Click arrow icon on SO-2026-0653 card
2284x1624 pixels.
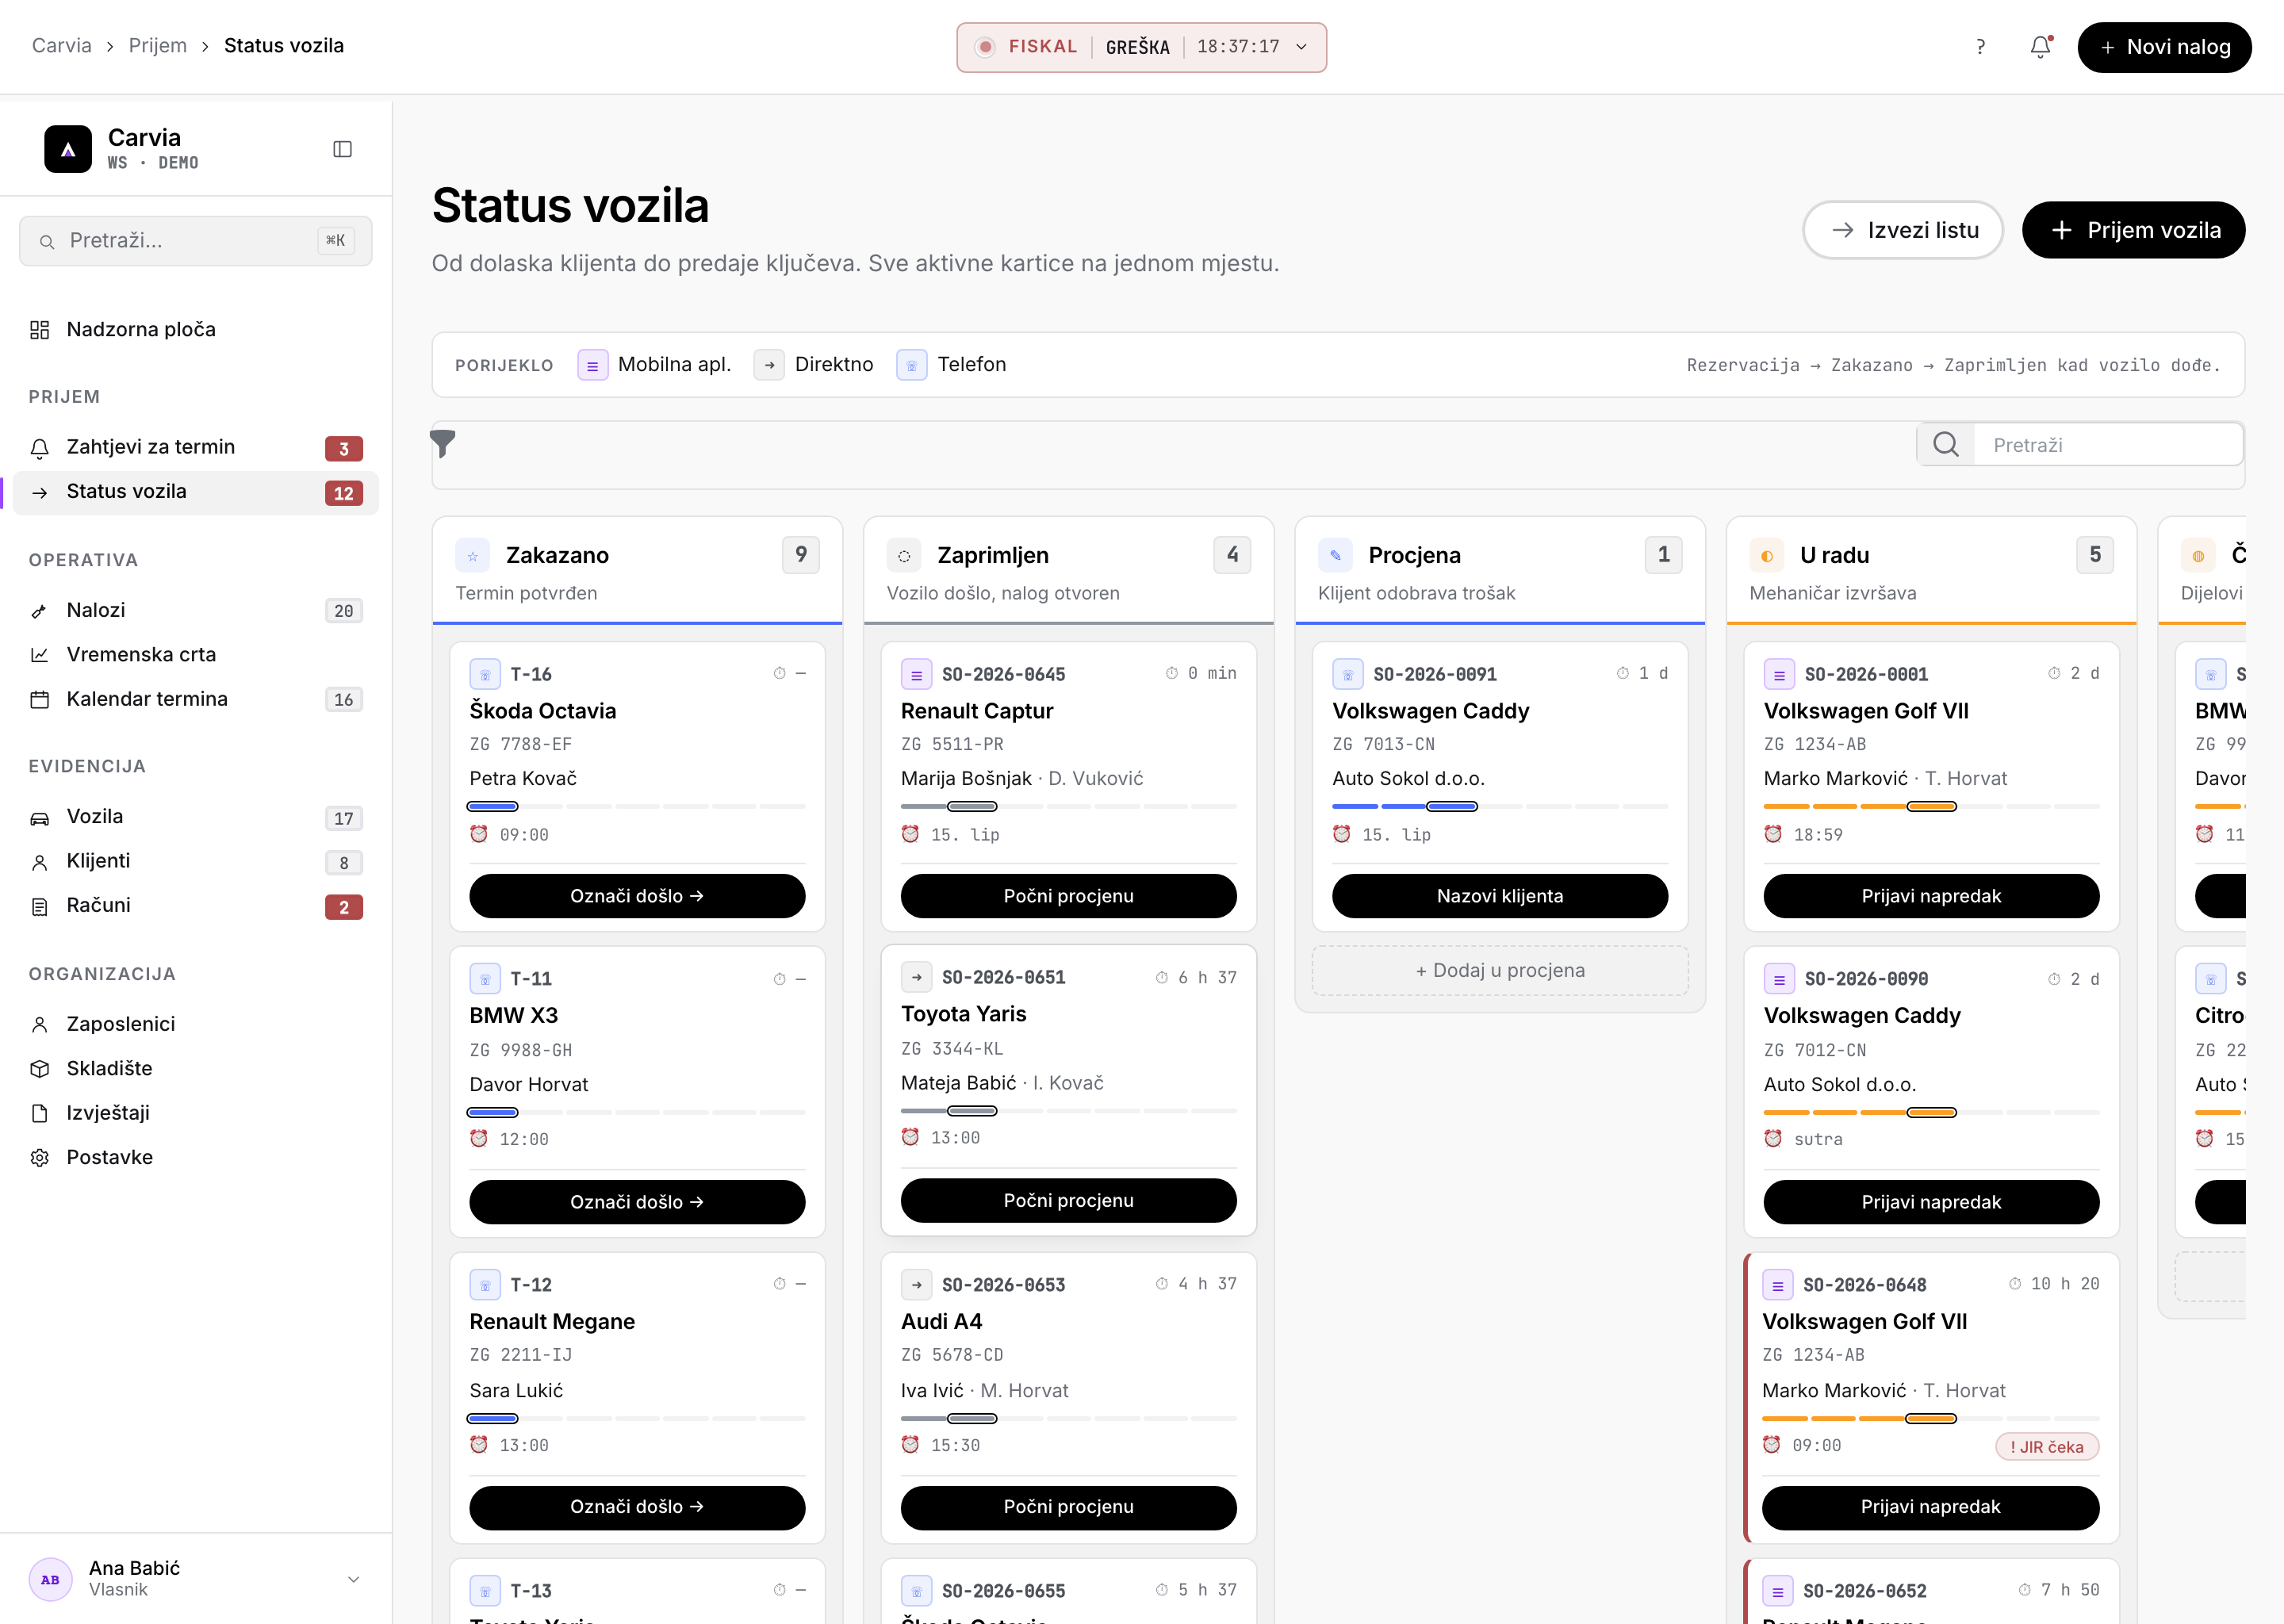point(916,1284)
